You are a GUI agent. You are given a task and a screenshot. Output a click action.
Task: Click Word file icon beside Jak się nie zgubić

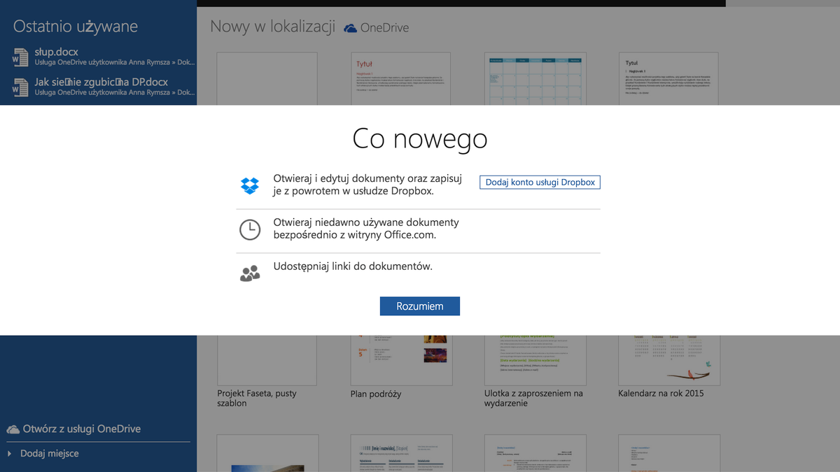pos(20,87)
